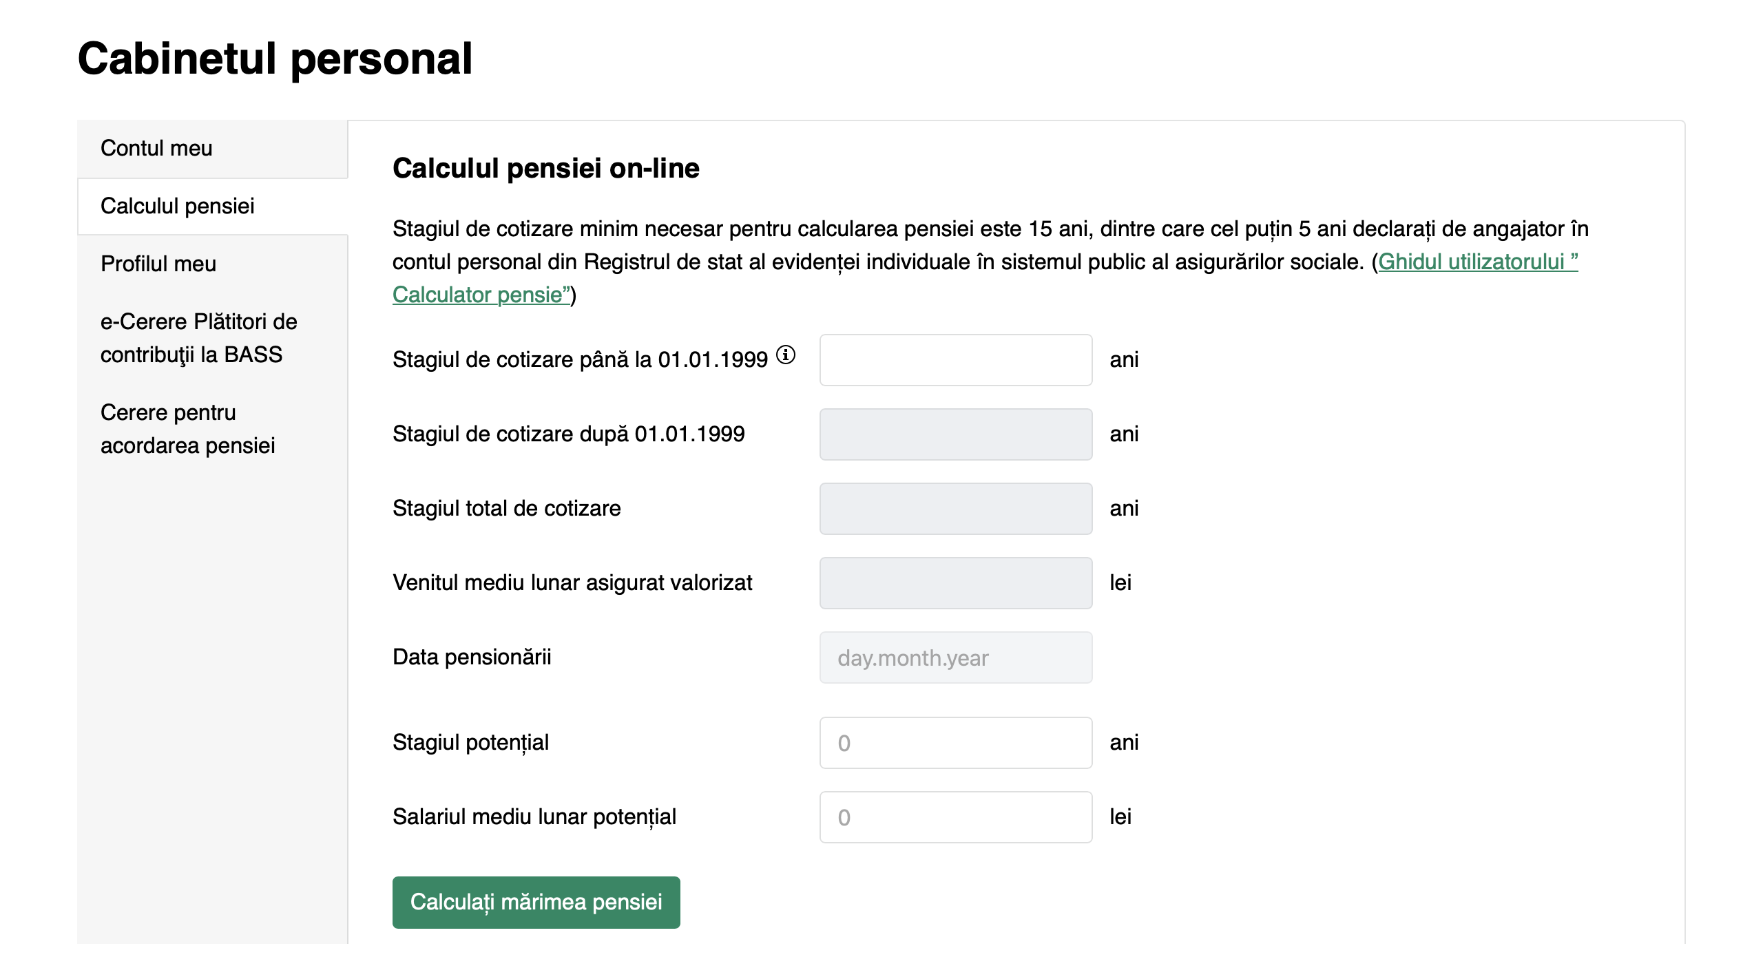Click the Stagiul de cotizare după 01.01.1999 field
This screenshot has height=979, width=1763.
955,434
